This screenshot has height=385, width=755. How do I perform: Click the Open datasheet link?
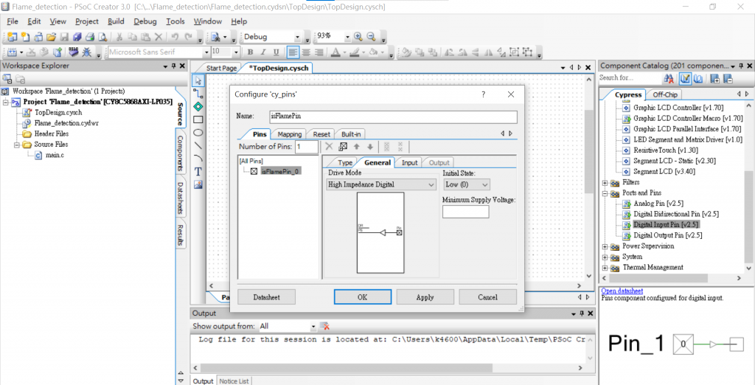pos(622,291)
